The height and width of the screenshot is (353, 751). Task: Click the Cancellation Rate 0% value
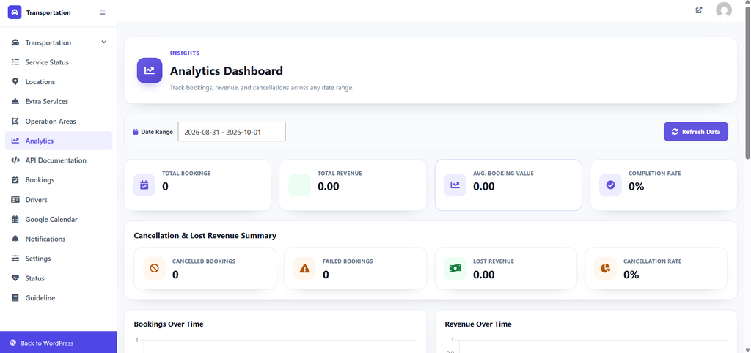tap(631, 275)
